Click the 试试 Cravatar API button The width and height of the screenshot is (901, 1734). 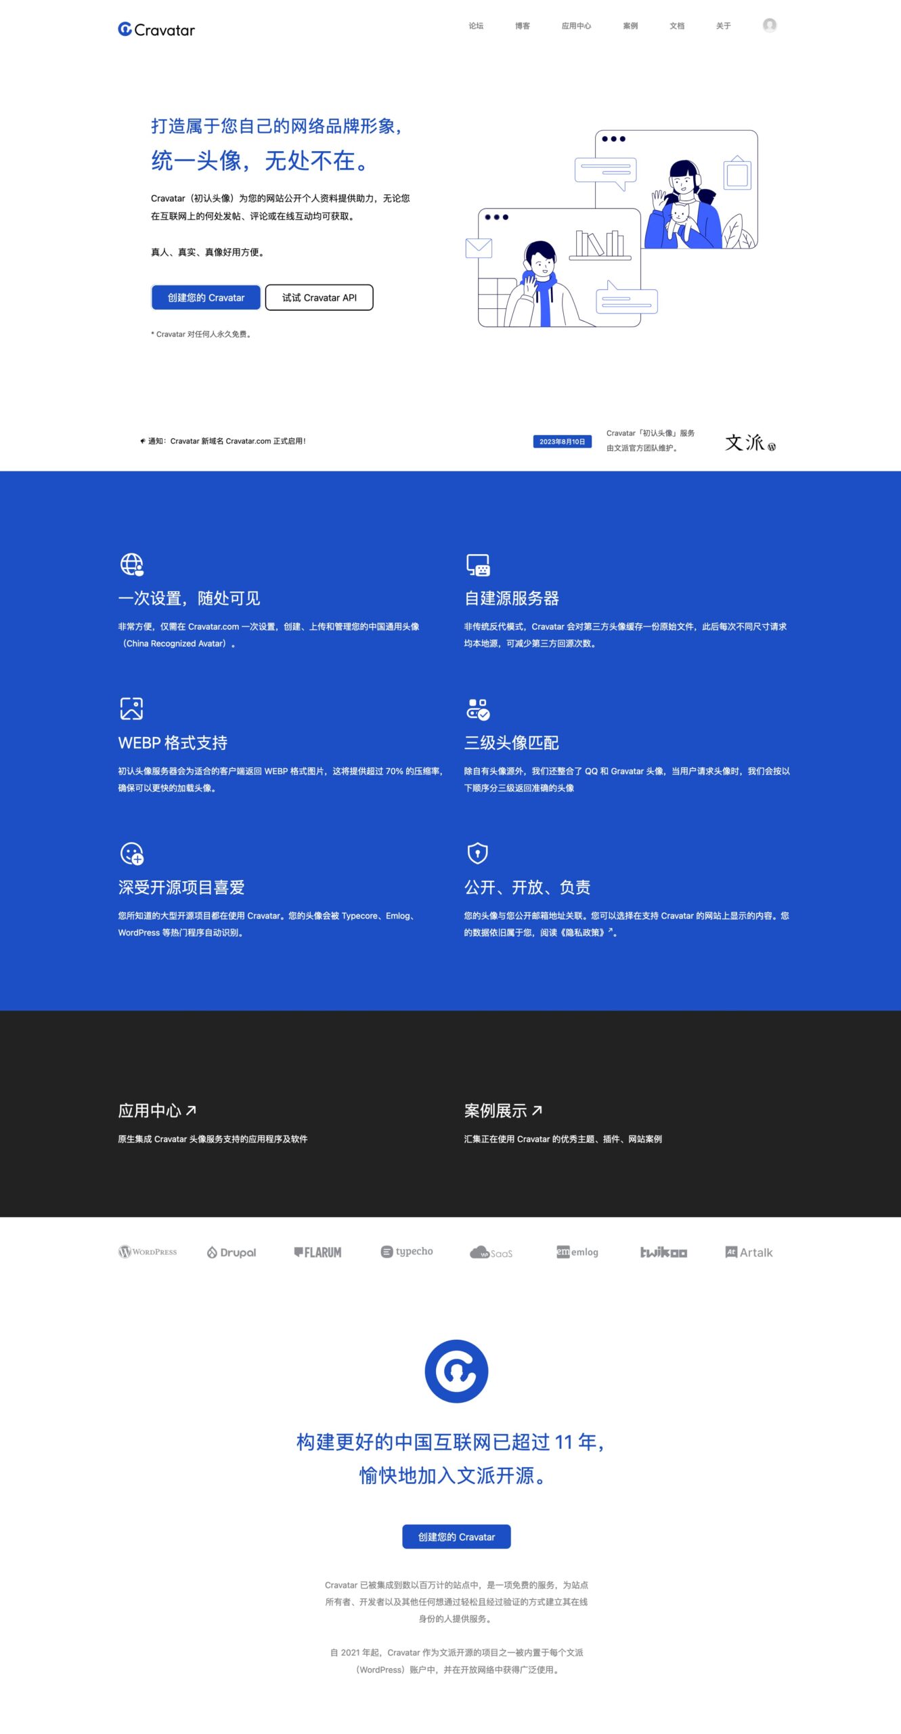[x=319, y=297]
